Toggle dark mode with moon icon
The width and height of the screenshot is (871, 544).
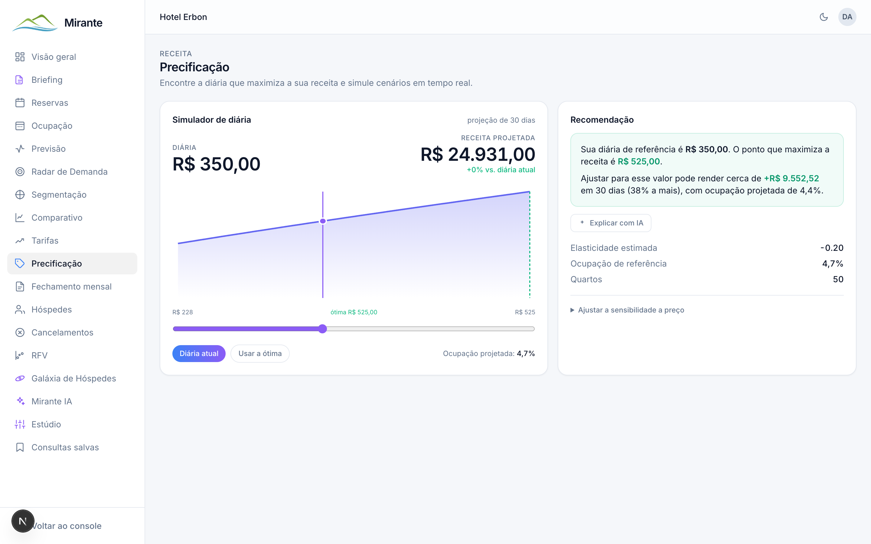click(824, 17)
